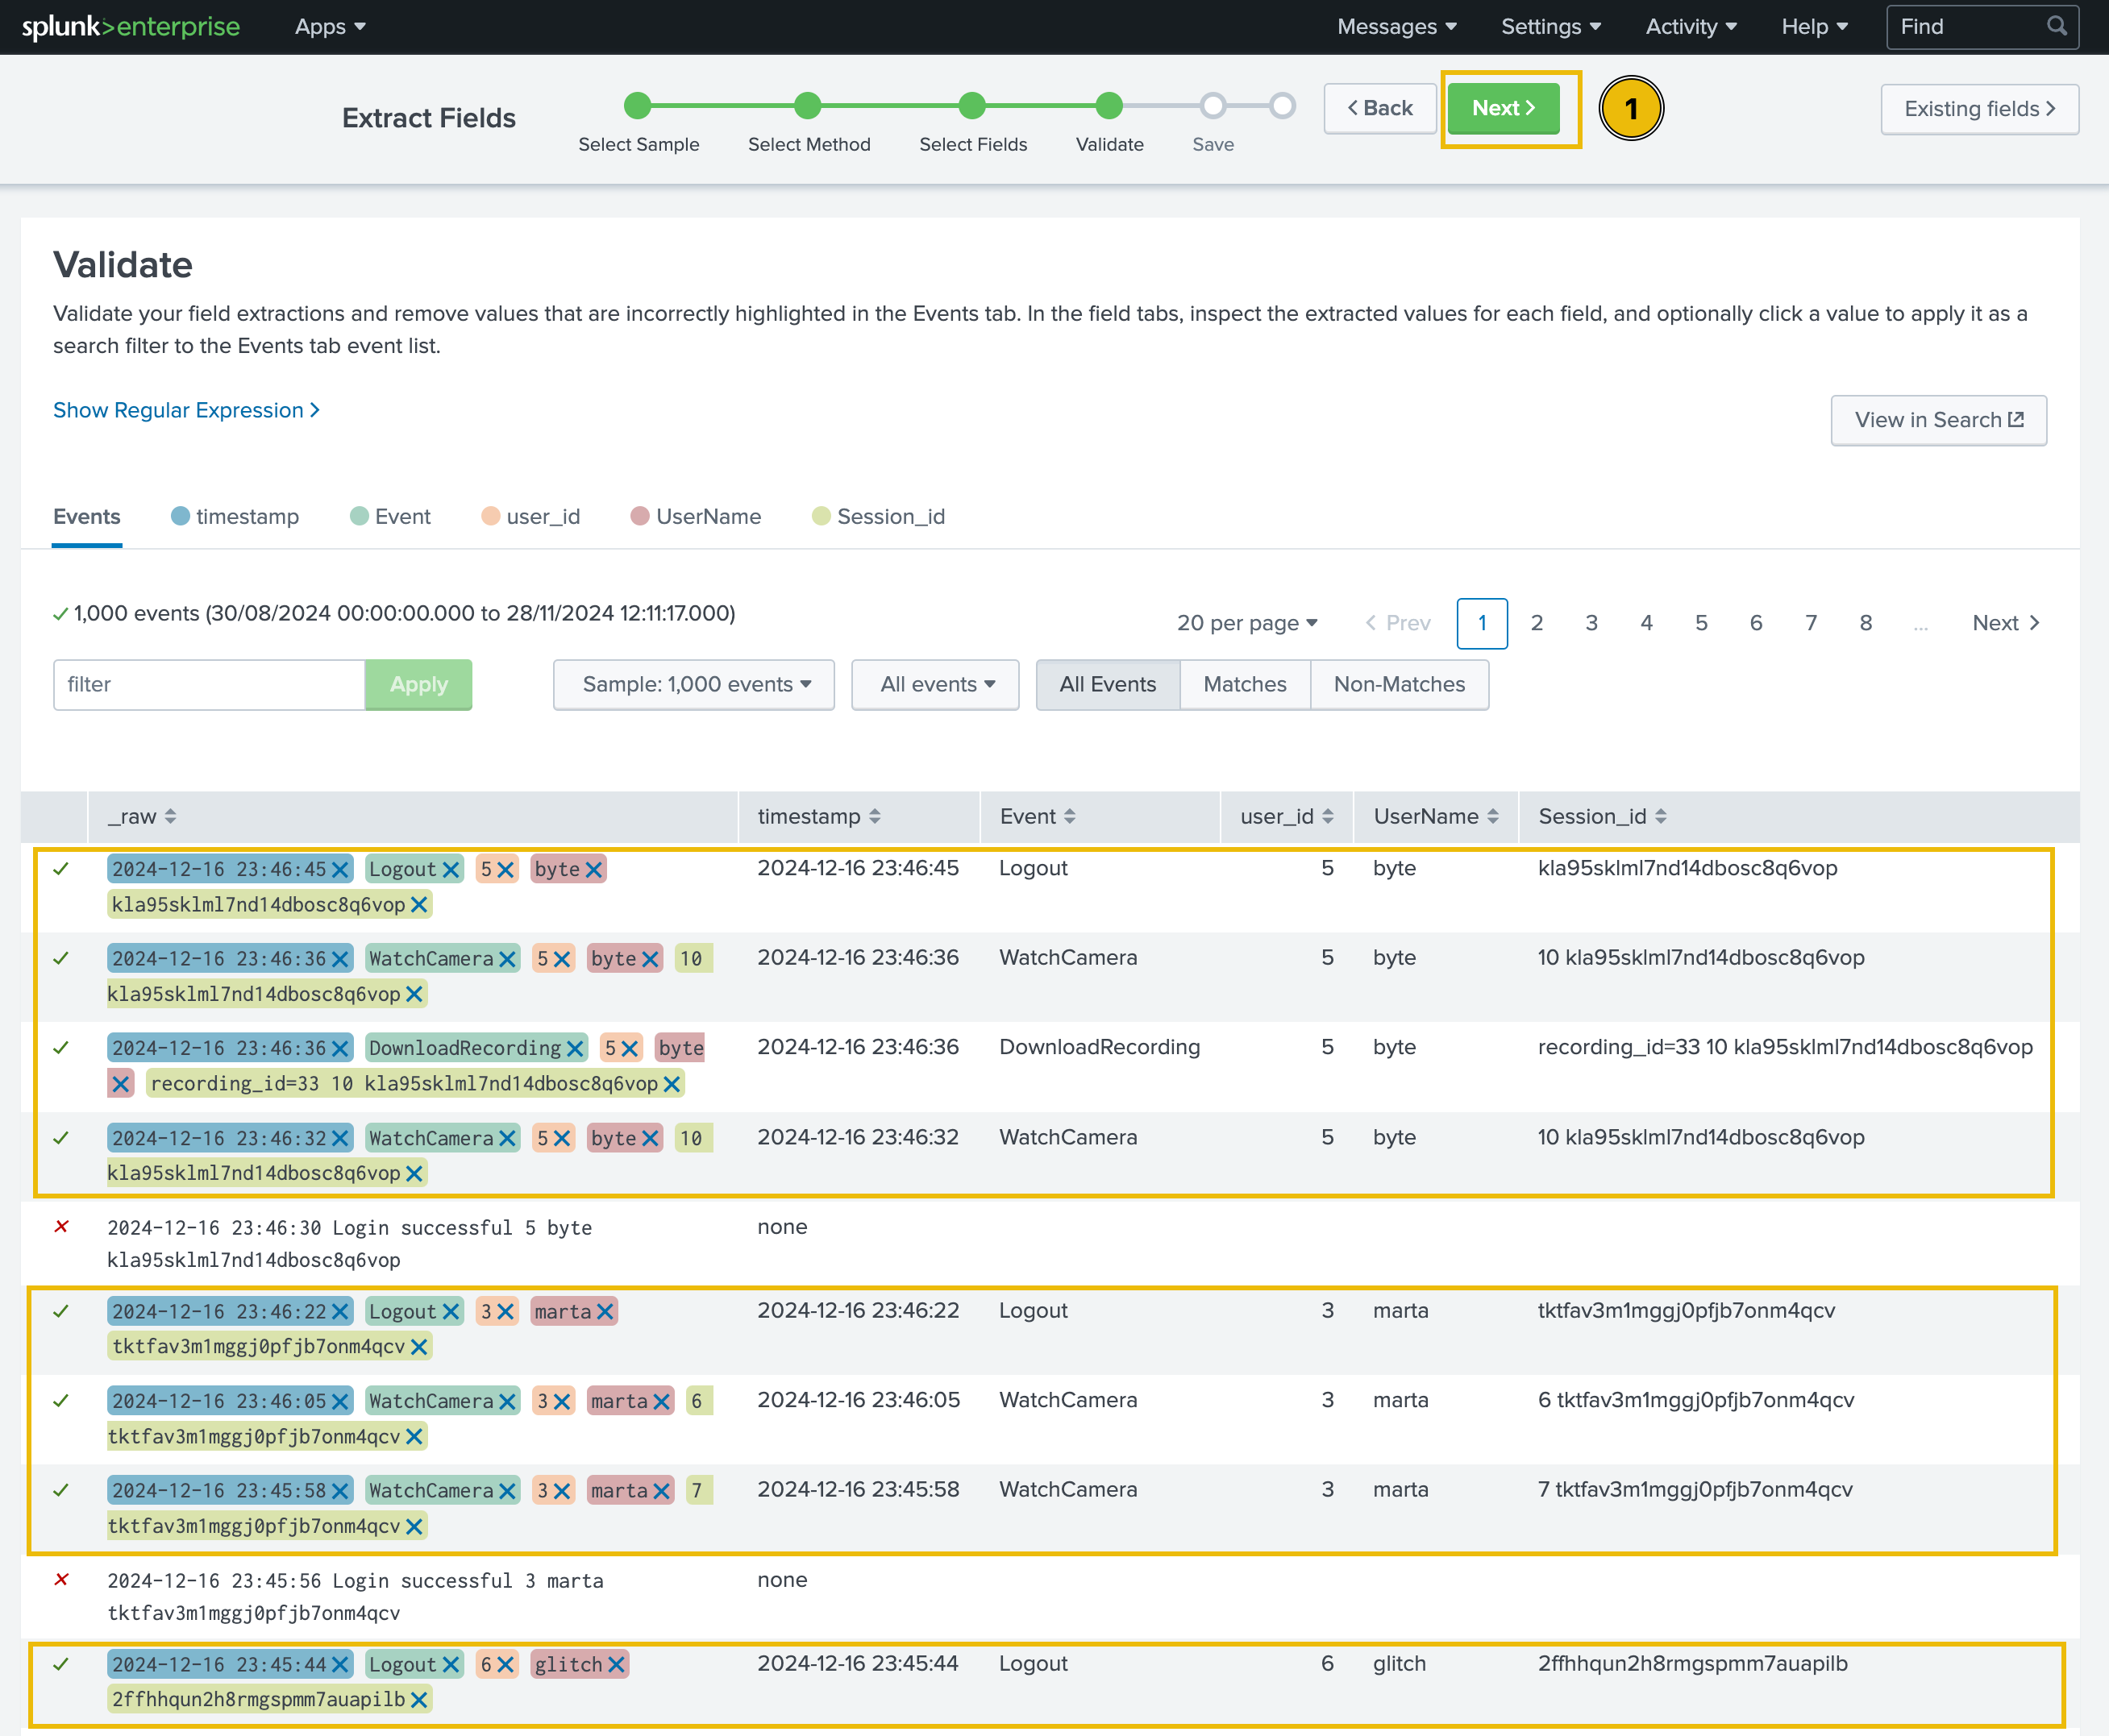Open the Sample: 1,000 events dropdown

click(x=694, y=685)
